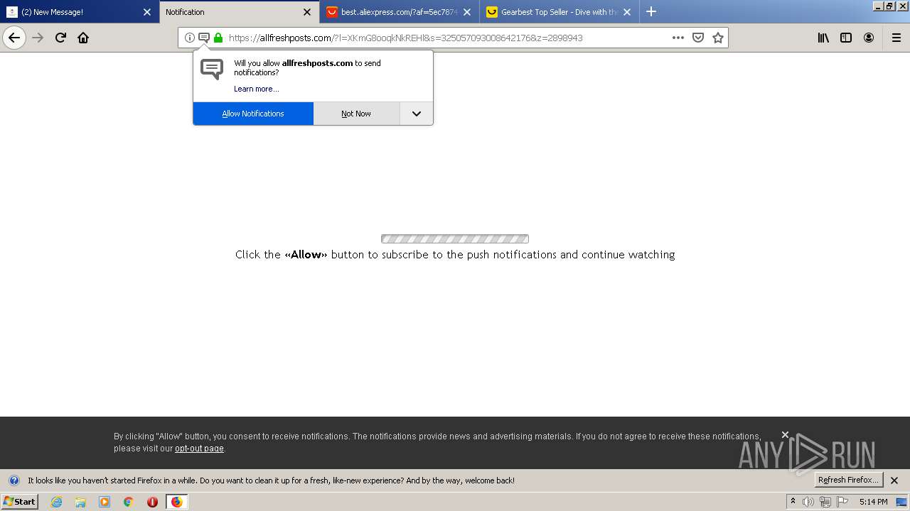
Task: Close the (2) New Message! tab
Action: (x=147, y=12)
